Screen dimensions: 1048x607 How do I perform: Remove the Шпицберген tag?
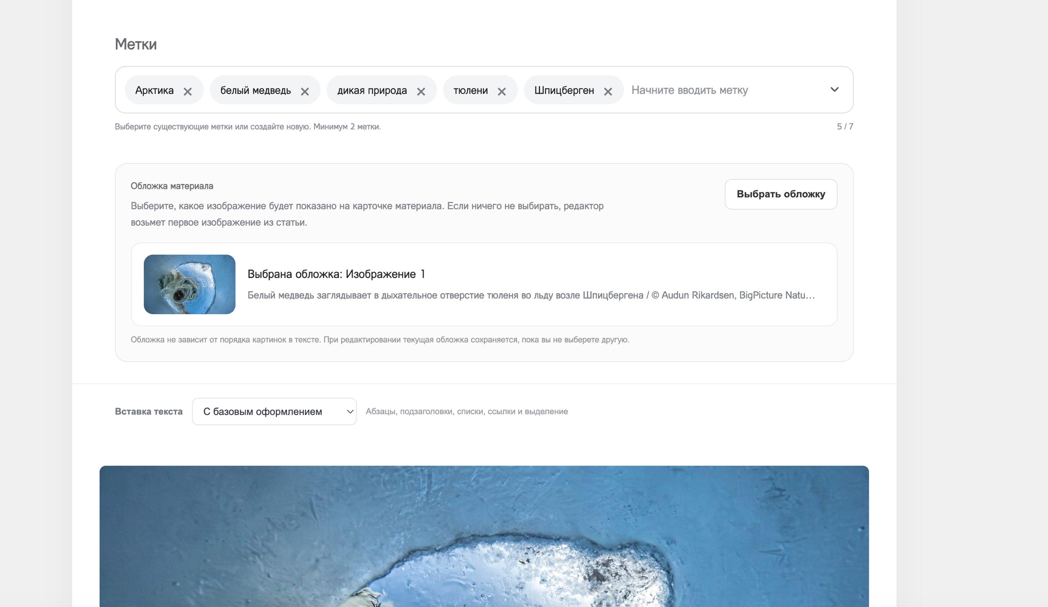608,91
